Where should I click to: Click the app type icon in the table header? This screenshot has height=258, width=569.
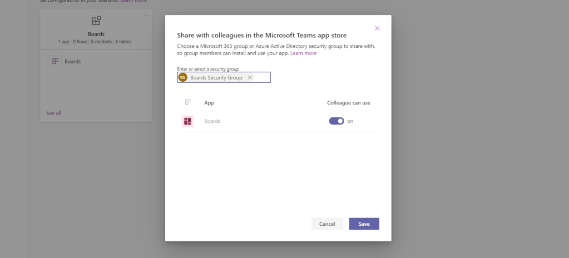[187, 102]
